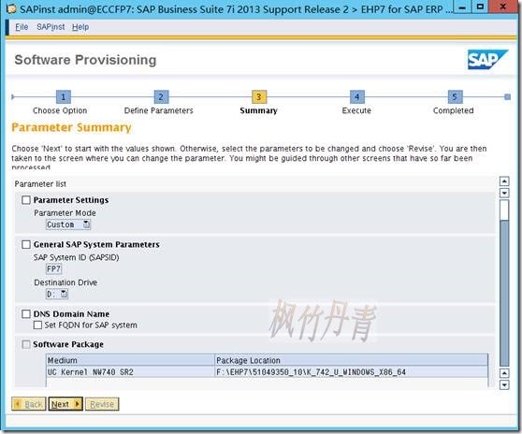Check the Software Package checkbox

point(26,344)
